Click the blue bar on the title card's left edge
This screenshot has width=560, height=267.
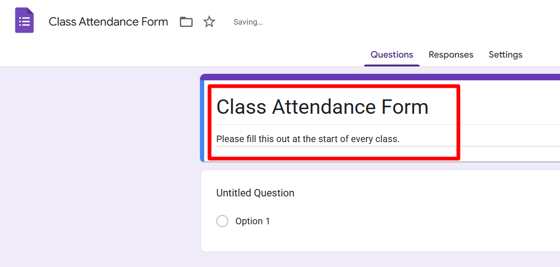click(202, 121)
